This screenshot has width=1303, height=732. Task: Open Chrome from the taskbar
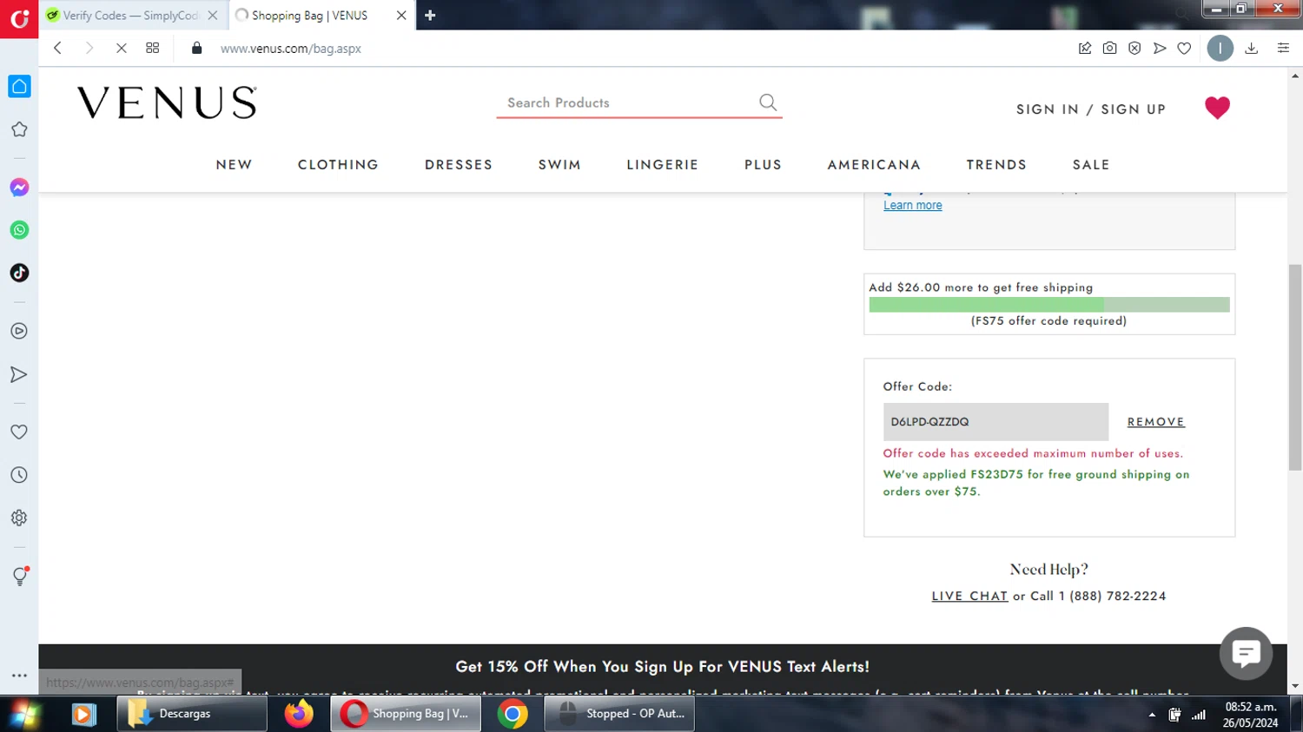pos(513,714)
